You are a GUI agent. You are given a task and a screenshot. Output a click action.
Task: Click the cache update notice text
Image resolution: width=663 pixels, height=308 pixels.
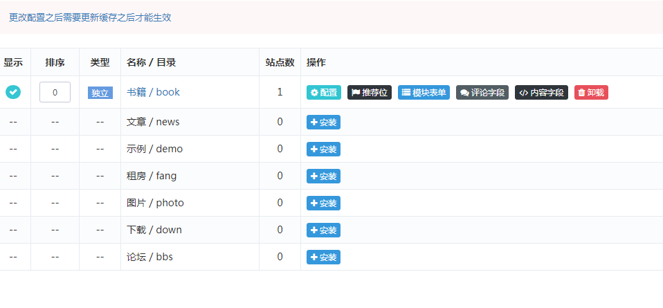tap(90, 18)
